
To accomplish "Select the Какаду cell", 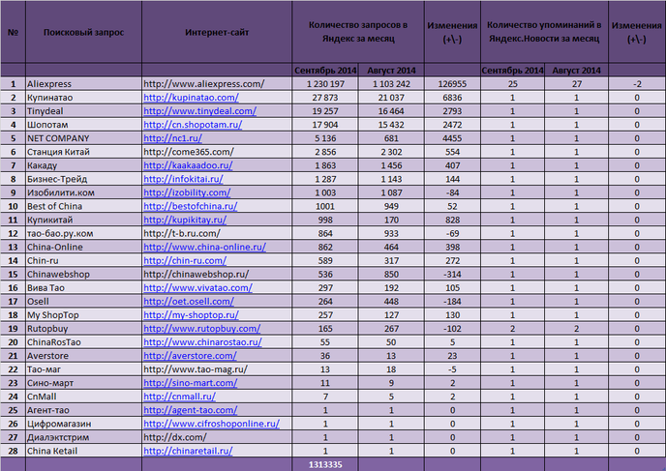I will click(x=83, y=165).
